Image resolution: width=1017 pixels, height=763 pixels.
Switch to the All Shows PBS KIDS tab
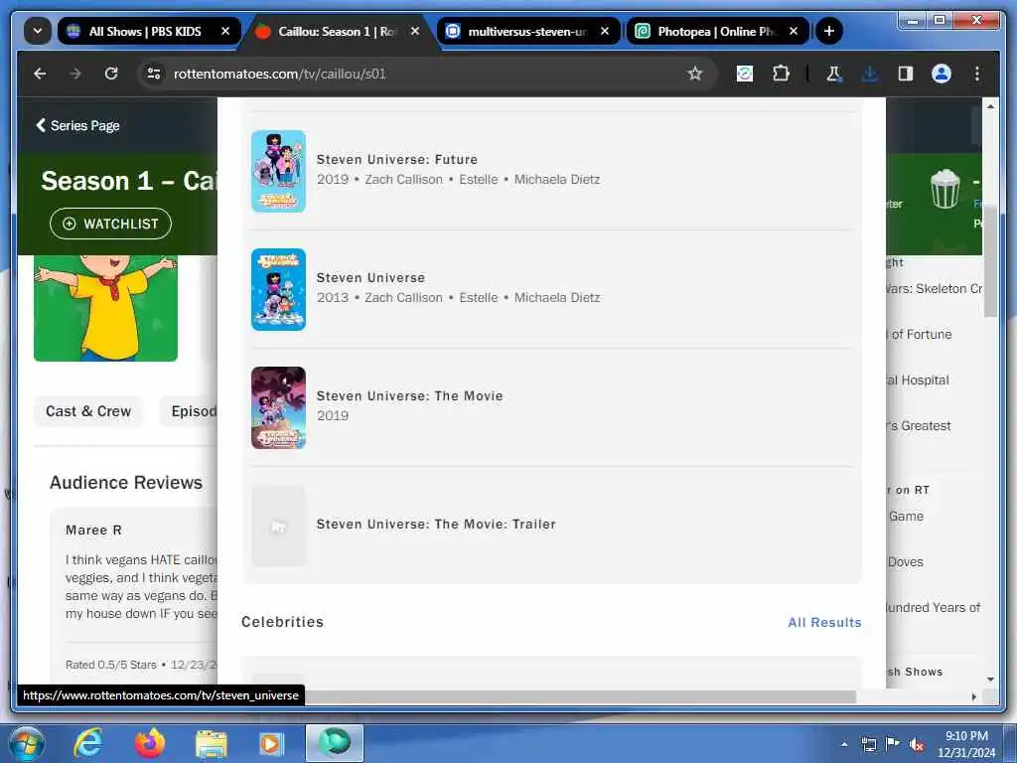[149, 31]
